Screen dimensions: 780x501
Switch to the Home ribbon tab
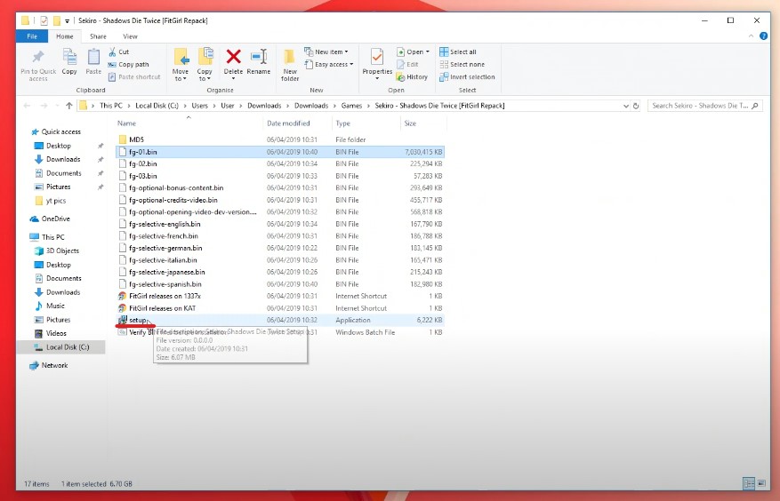coord(65,36)
